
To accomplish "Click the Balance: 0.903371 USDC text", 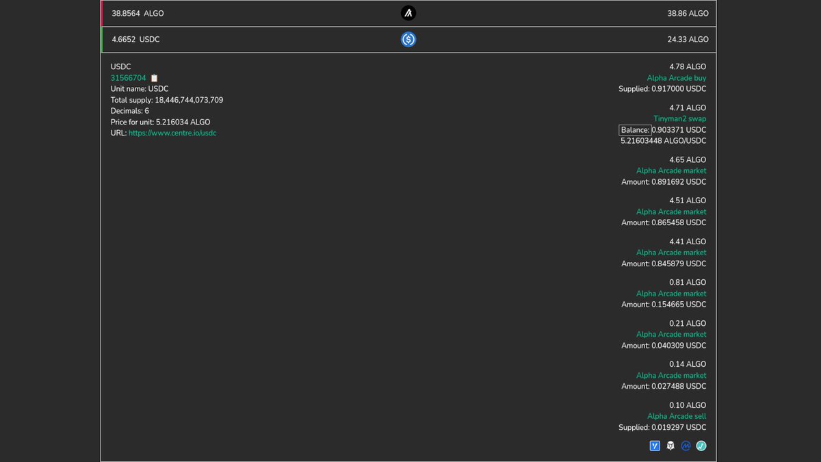I will pyautogui.click(x=663, y=130).
